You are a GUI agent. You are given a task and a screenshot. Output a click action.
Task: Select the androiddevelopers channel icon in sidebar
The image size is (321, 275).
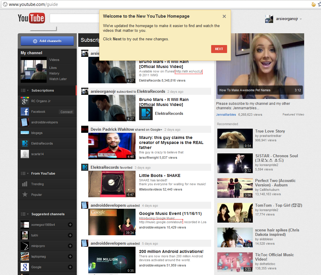point(25,122)
